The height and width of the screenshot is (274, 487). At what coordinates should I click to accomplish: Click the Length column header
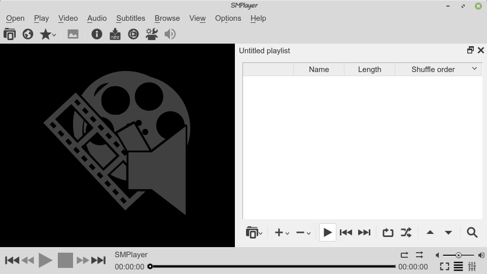(369, 70)
